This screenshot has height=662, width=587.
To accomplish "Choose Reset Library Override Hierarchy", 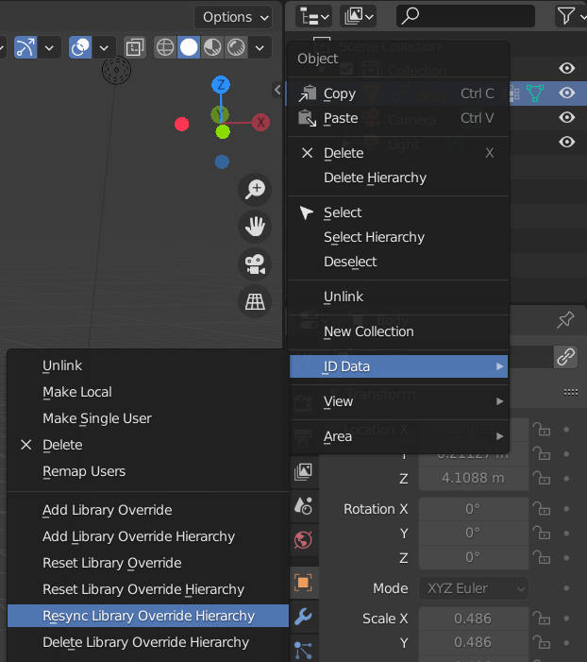I will click(x=148, y=590).
